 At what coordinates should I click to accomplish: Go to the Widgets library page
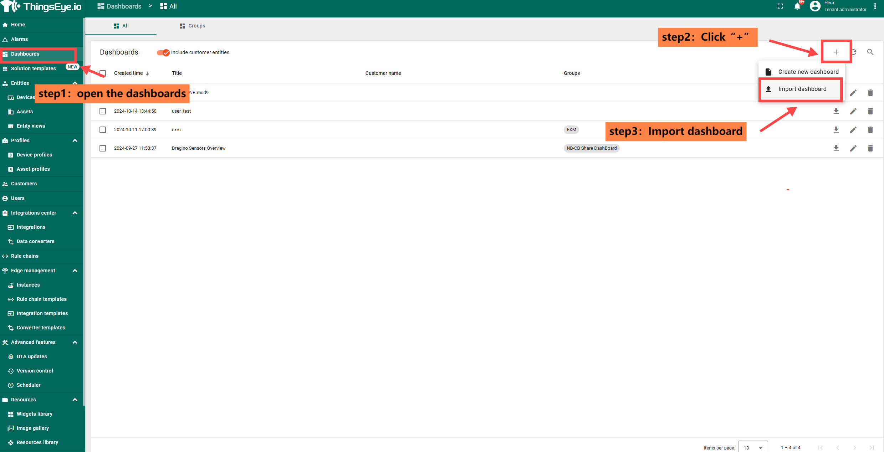(x=34, y=414)
